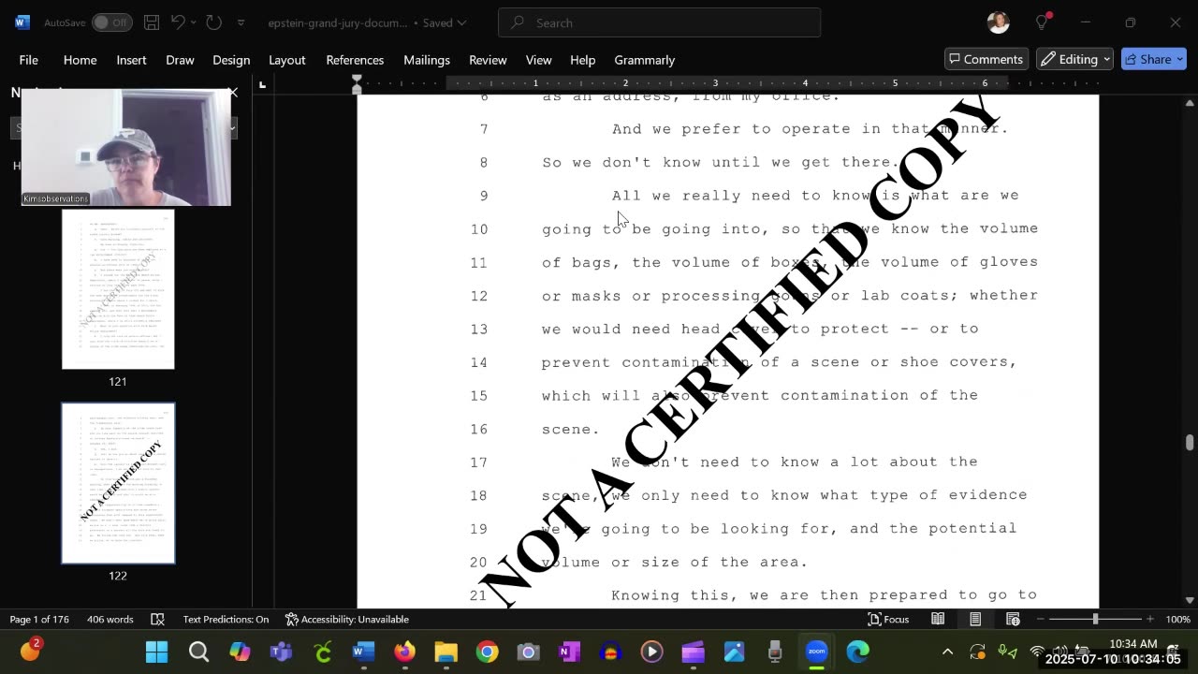Open Copilot from taskbar
Screen dimensions: 1198x674
tap(240, 652)
